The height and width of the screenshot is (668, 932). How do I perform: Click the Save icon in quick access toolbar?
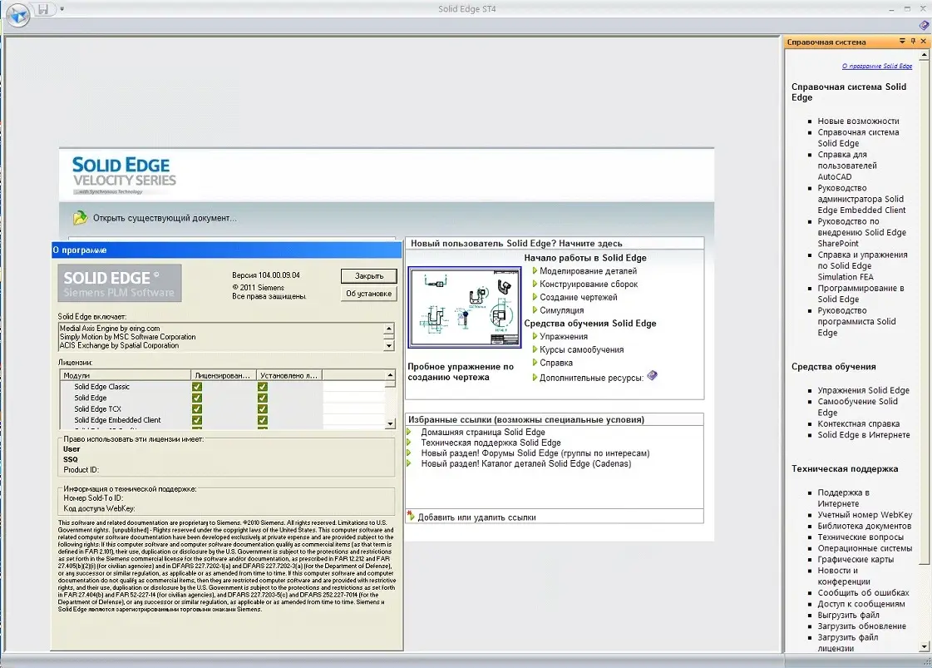pyautogui.click(x=43, y=10)
